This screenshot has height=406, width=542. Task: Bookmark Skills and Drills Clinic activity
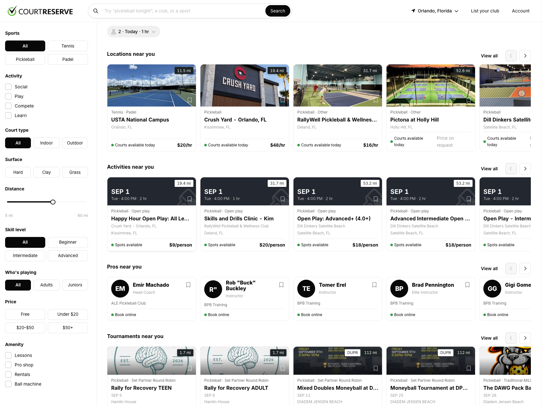[283, 199]
